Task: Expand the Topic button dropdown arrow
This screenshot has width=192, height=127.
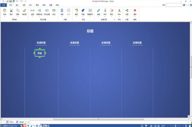Action: pyautogui.click(x=32, y=16)
